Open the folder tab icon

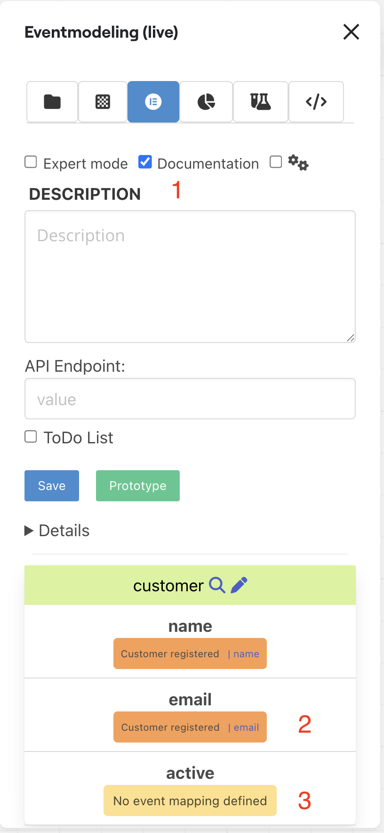point(52,102)
